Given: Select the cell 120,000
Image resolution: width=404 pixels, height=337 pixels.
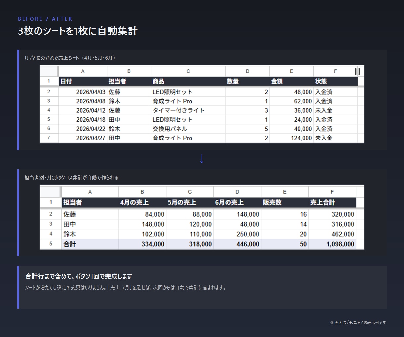Looking at the screenshot, I should (x=190, y=224).
